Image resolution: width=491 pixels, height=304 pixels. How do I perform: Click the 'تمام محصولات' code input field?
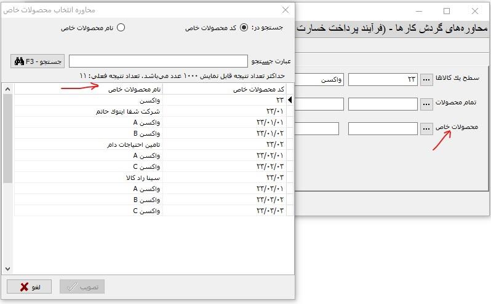(x=383, y=104)
